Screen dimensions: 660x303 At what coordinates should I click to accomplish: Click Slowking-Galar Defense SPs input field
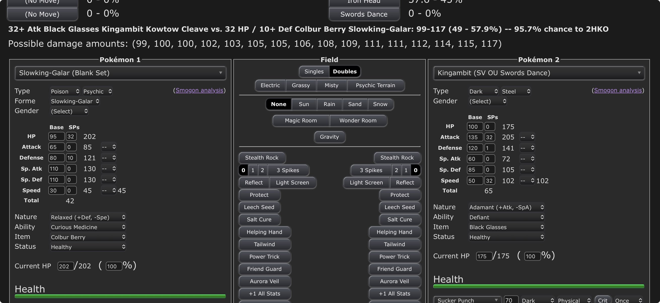click(x=71, y=158)
